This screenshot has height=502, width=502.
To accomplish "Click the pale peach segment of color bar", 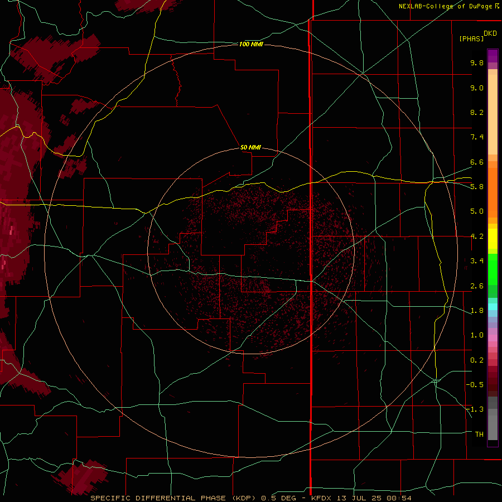I will click(493, 115).
